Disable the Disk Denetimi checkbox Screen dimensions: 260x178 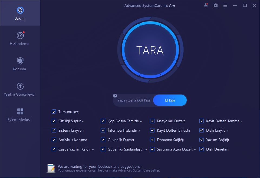coord(202,149)
